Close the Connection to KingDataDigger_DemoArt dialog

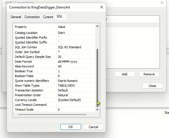pos(102,7)
